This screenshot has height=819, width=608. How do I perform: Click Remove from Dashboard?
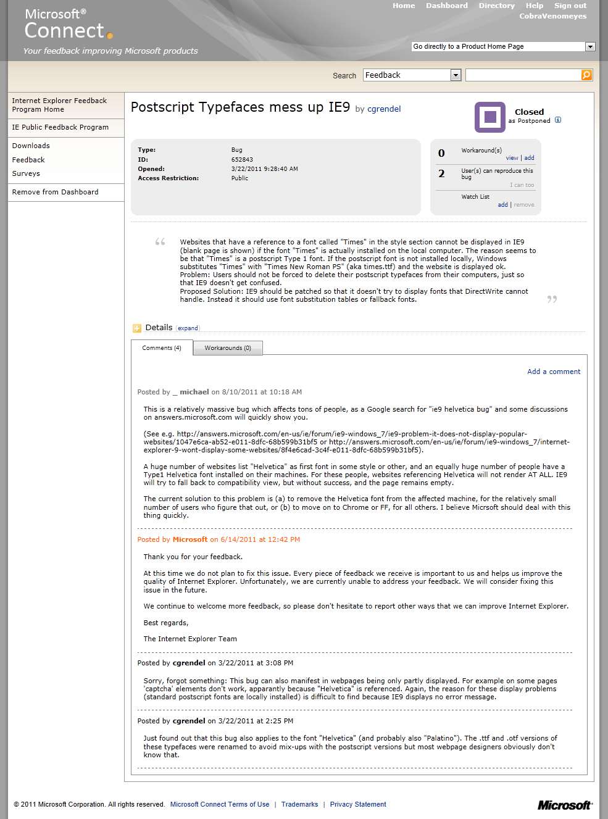56,192
